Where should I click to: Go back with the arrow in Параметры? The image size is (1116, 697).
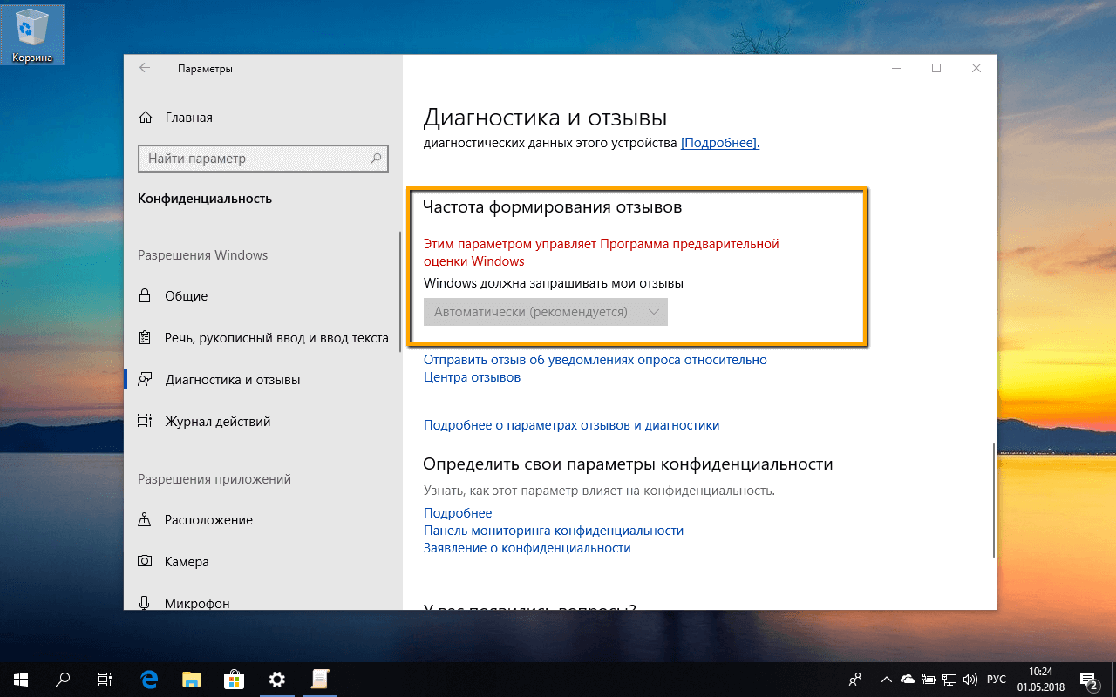(145, 68)
